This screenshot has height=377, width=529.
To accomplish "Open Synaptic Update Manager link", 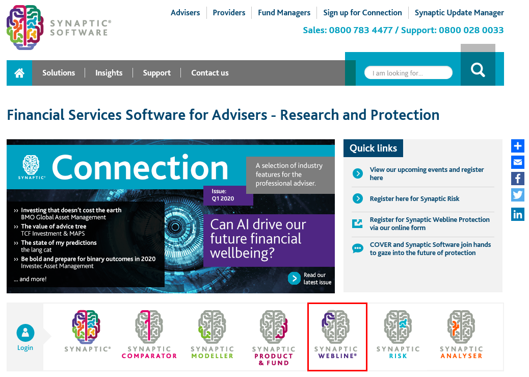I will pyautogui.click(x=459, y=13).
